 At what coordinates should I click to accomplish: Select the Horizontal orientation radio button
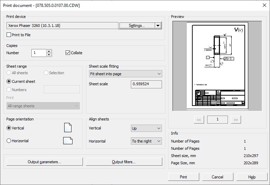[x=9, y=141]
